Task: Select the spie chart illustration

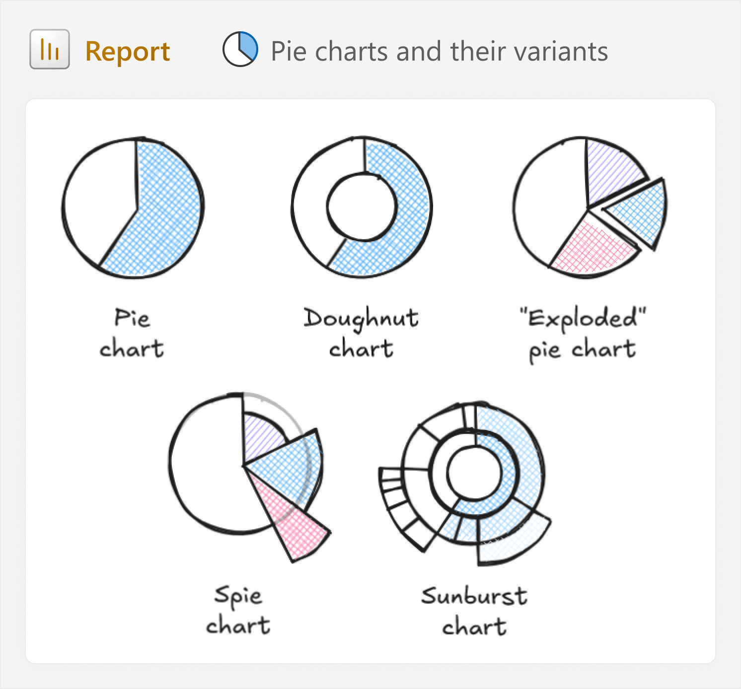Action: [250, 477]
